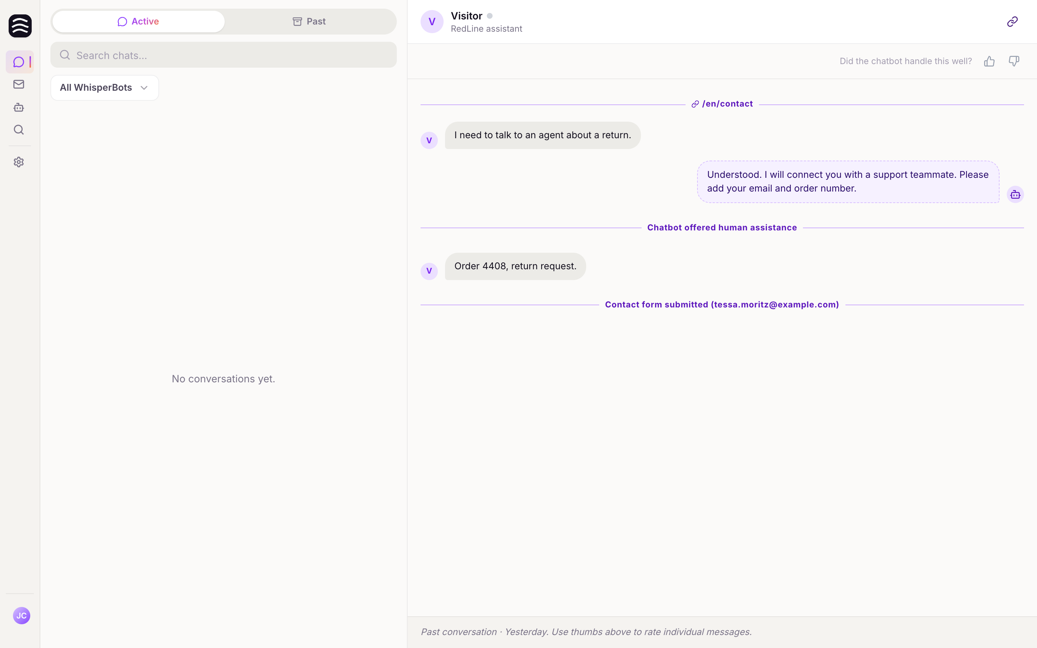The image size is (1037, 648).
Task: Open the mail inbox icon
Action: [18, 85]
